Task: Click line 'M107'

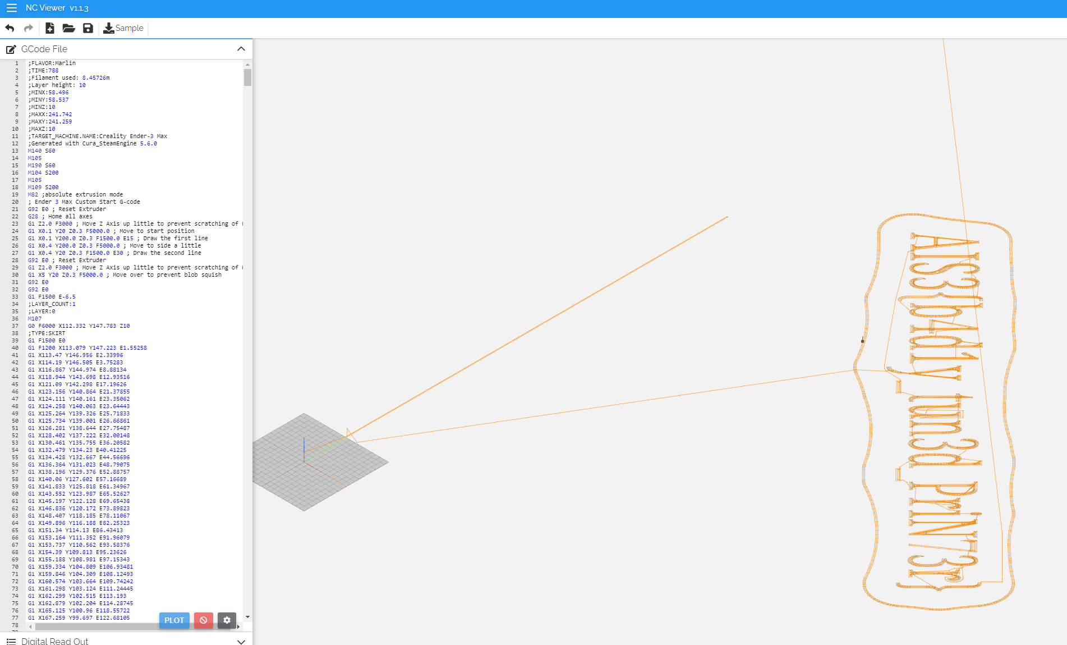Action: [x=35, y=319]
